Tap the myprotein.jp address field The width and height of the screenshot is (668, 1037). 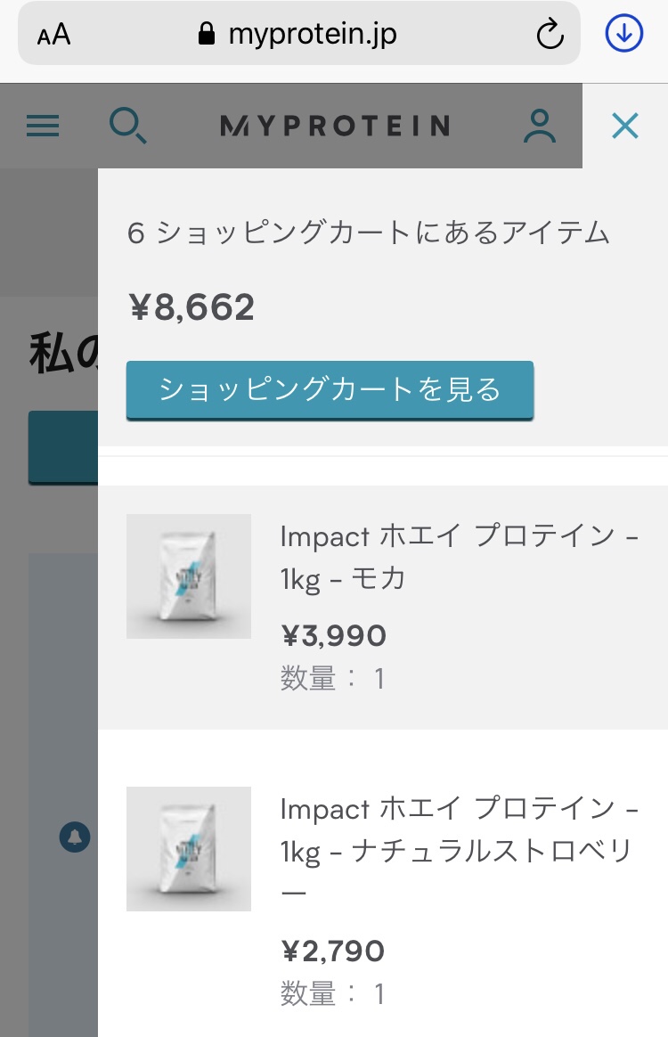click(x=312, y=35)
